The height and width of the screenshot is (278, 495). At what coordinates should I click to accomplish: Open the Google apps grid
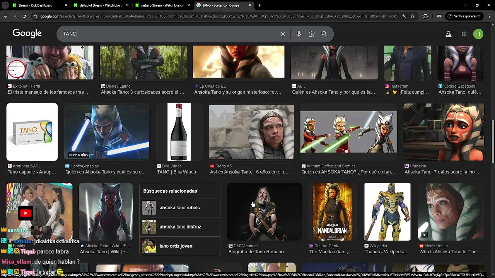[x=464, y=34]
